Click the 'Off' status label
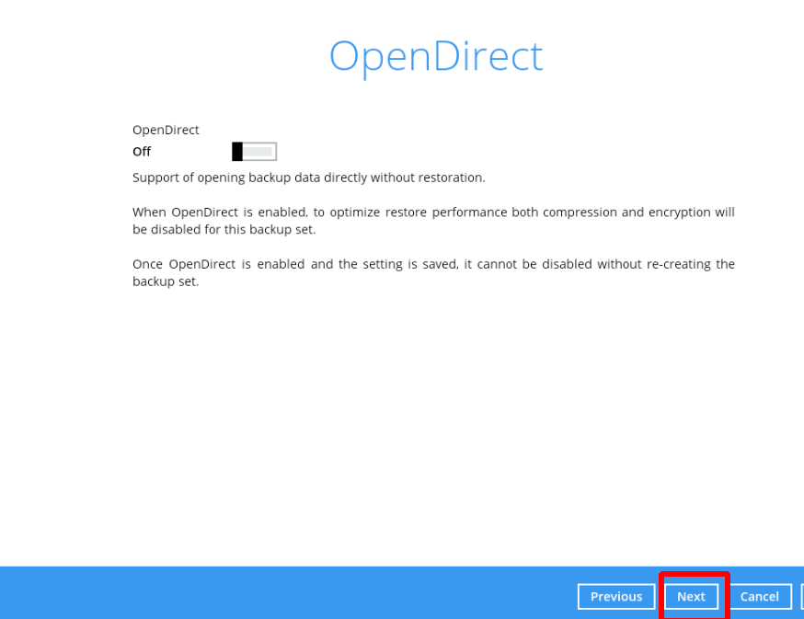The width and height of the screenshot is (804, 619). pyautogui.click(x=142, y=152)
